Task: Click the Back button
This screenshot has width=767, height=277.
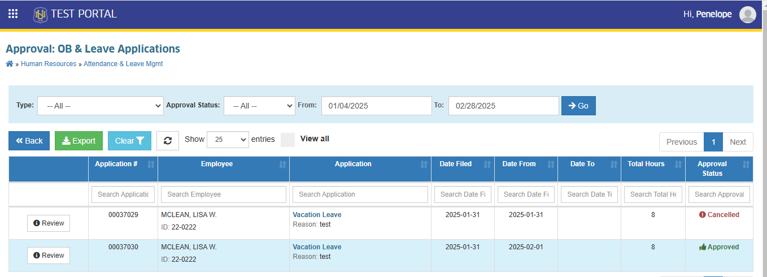Action: [29, 141]
